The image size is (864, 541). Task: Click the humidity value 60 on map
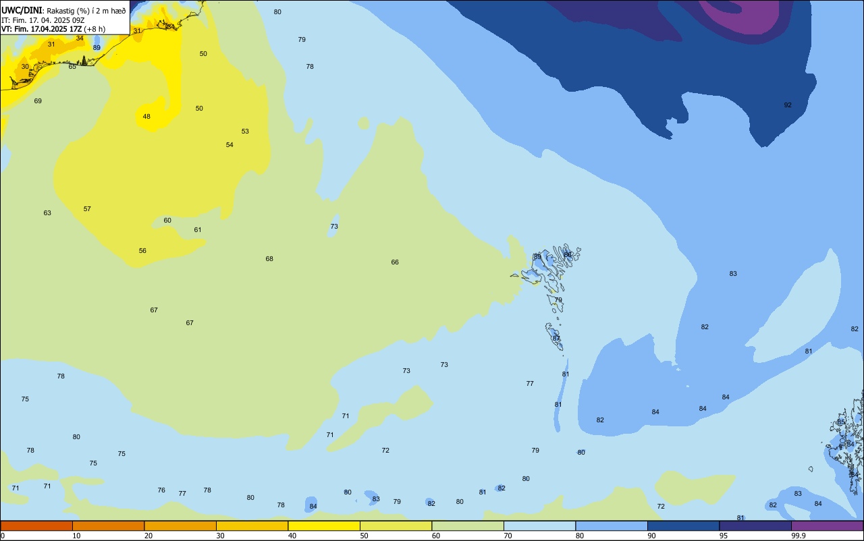167,221
